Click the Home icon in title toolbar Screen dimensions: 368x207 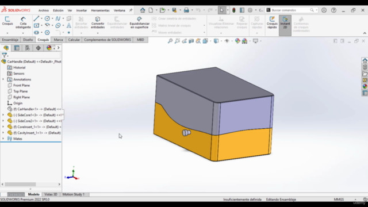pos(143,10)
